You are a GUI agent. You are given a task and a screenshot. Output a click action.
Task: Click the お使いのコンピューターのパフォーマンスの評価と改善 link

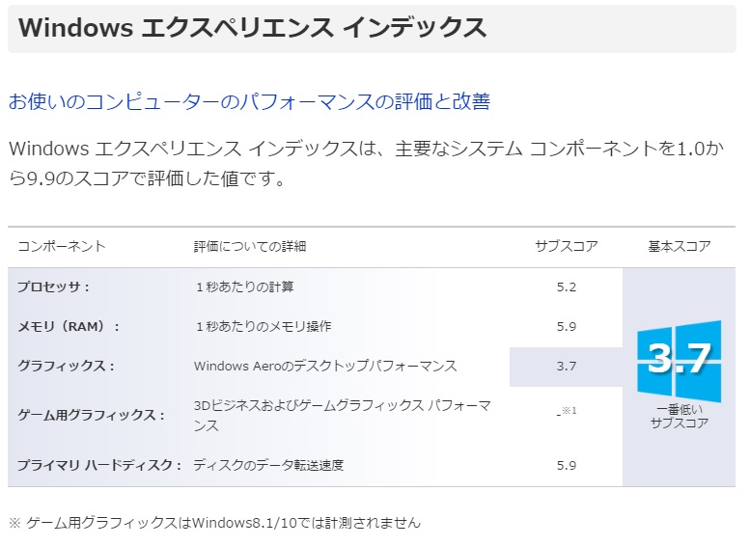[x=249, y=101]
